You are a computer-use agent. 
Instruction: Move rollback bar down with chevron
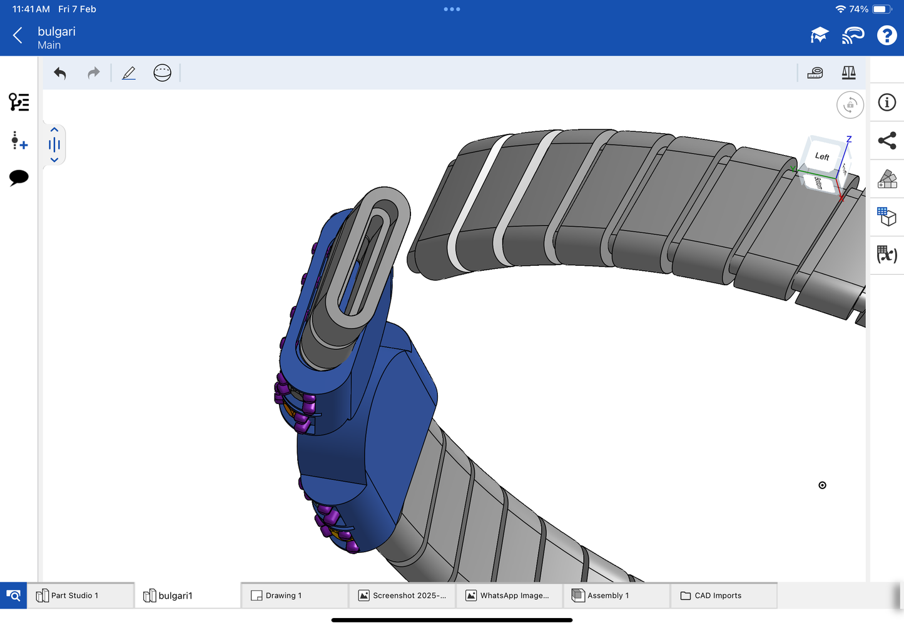pyautogui.click(x=54, y=160)
